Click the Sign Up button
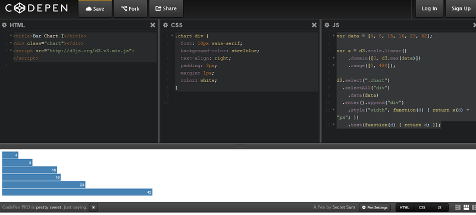The image size is (476, 215). click(x=461, y=9)
